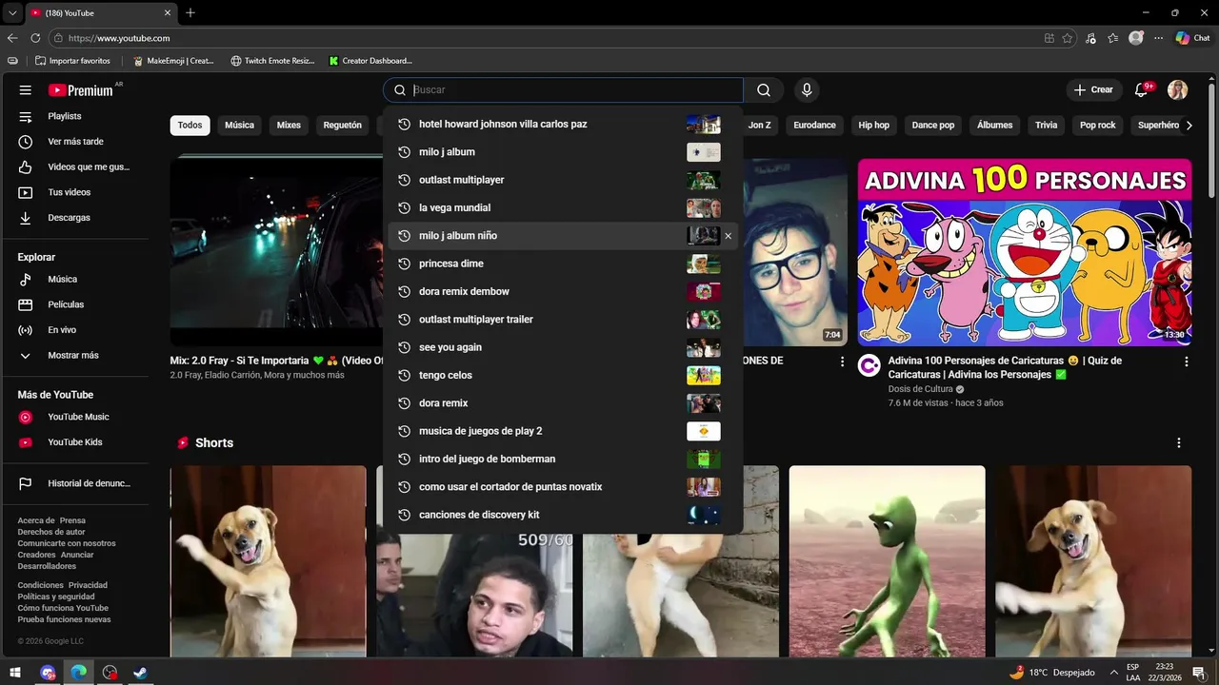
Task: Reload the page in browser toolbar
Action: coord(35,38)
